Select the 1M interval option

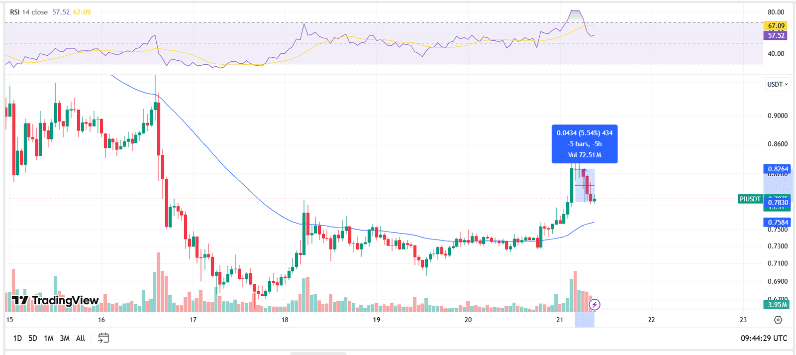click(48, 338)
